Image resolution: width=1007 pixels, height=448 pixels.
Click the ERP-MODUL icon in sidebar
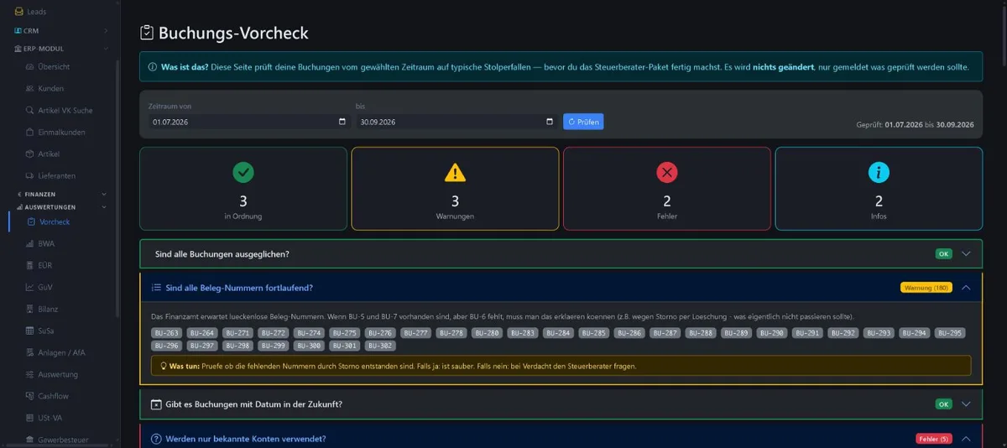pyautogui.click(x=18, y=49)
